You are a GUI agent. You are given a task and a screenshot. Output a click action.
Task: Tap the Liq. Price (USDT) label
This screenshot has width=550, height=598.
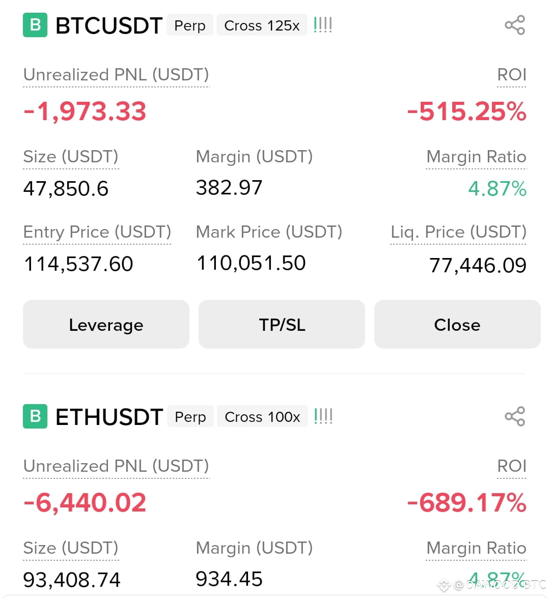pos(458,232)
